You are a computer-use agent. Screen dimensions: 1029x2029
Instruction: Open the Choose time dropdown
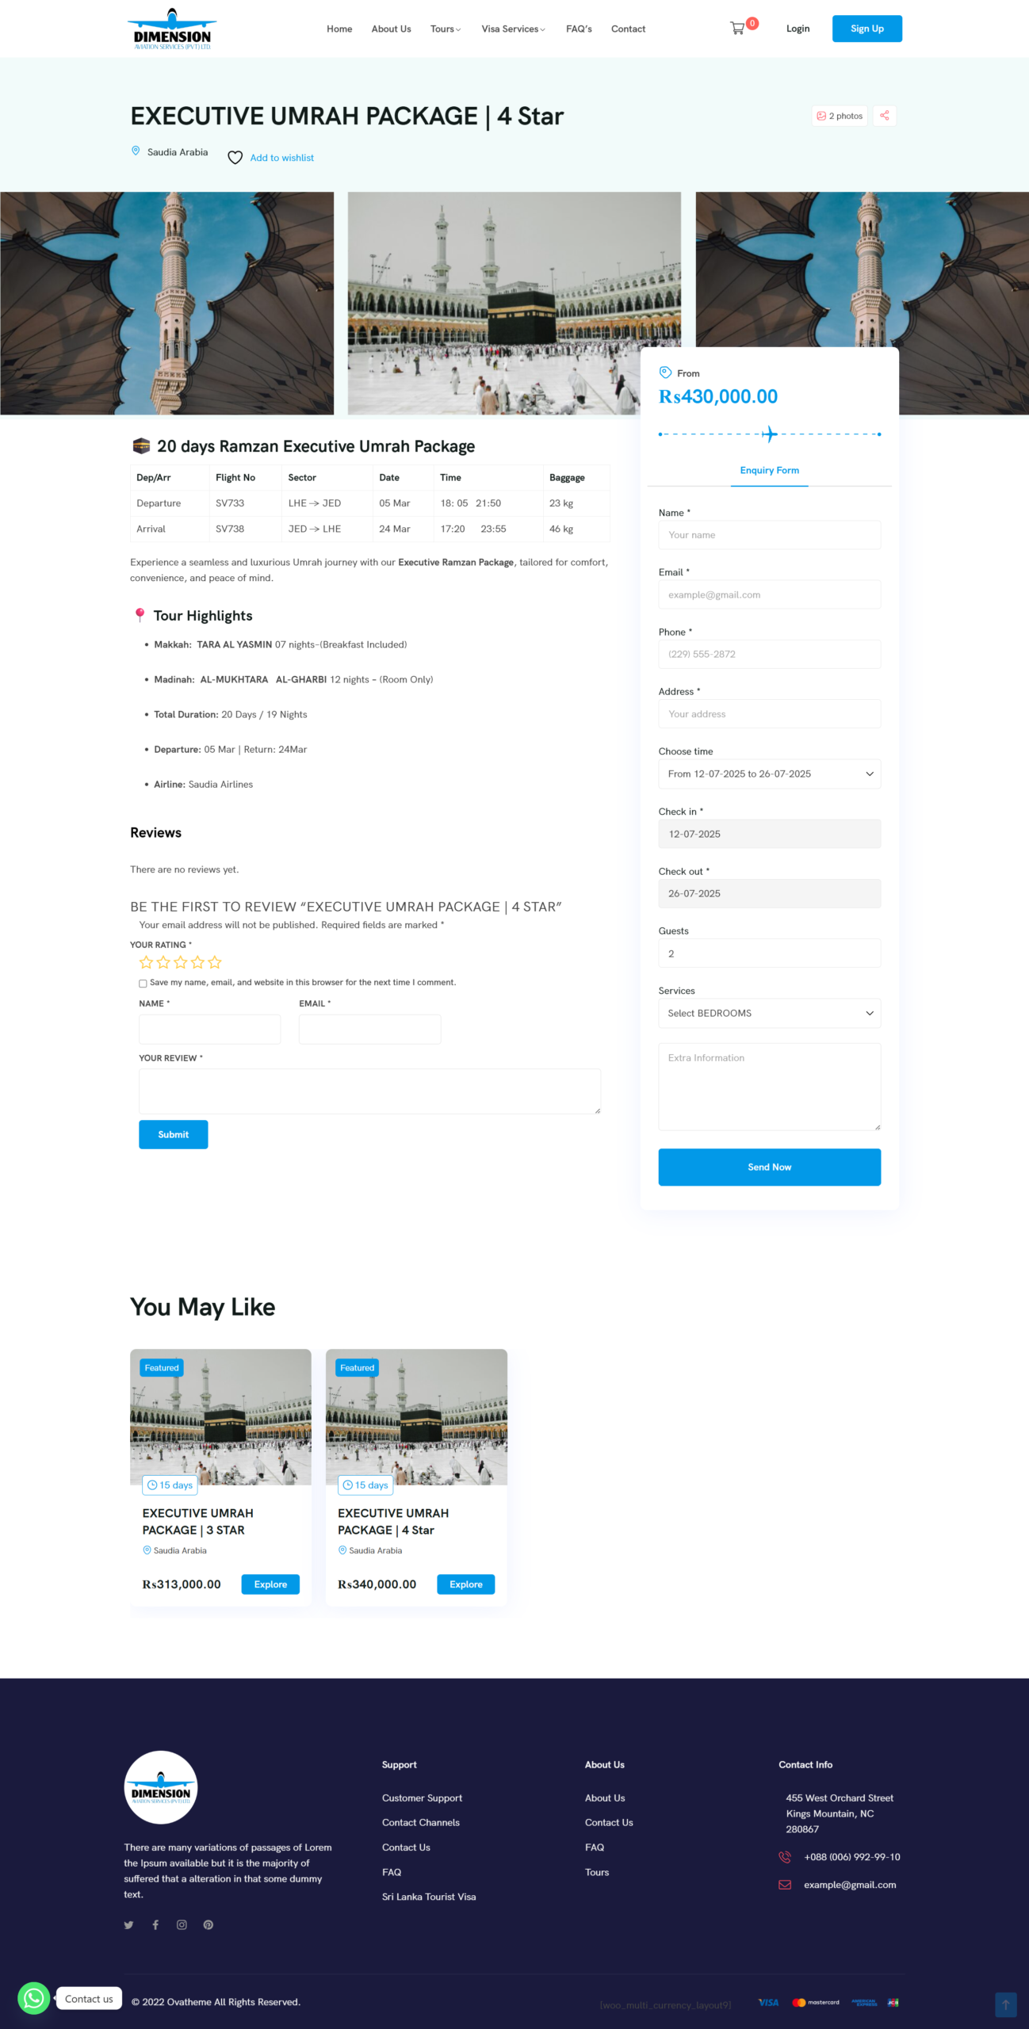pyautogui.click(x=769, y=774)
